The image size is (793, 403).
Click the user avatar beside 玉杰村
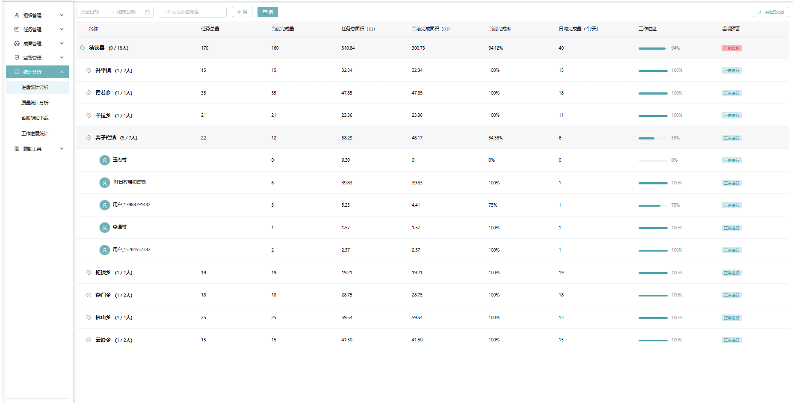click(104, 160)
